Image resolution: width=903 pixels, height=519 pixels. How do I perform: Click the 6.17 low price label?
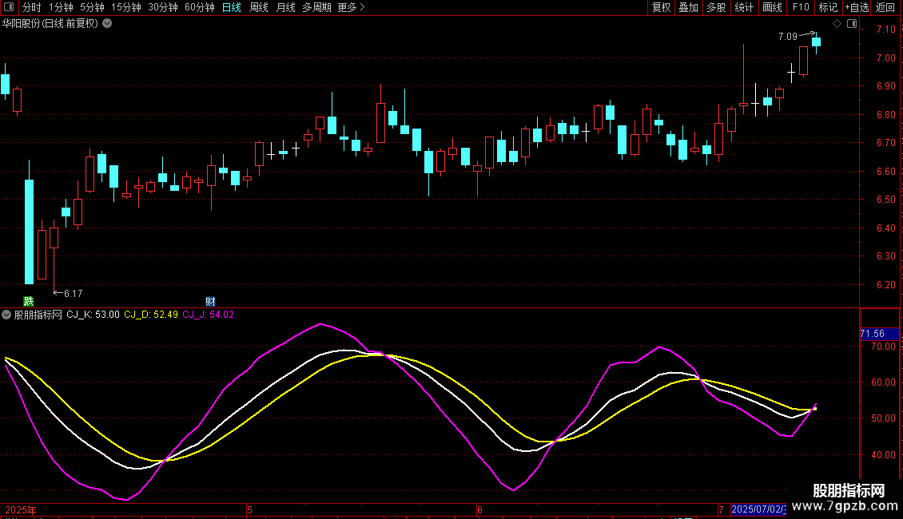74,294
